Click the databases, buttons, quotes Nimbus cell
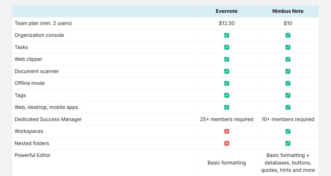The height and width of the screenshot is (176, 331). pyautogui.click(x=288, y=163)
